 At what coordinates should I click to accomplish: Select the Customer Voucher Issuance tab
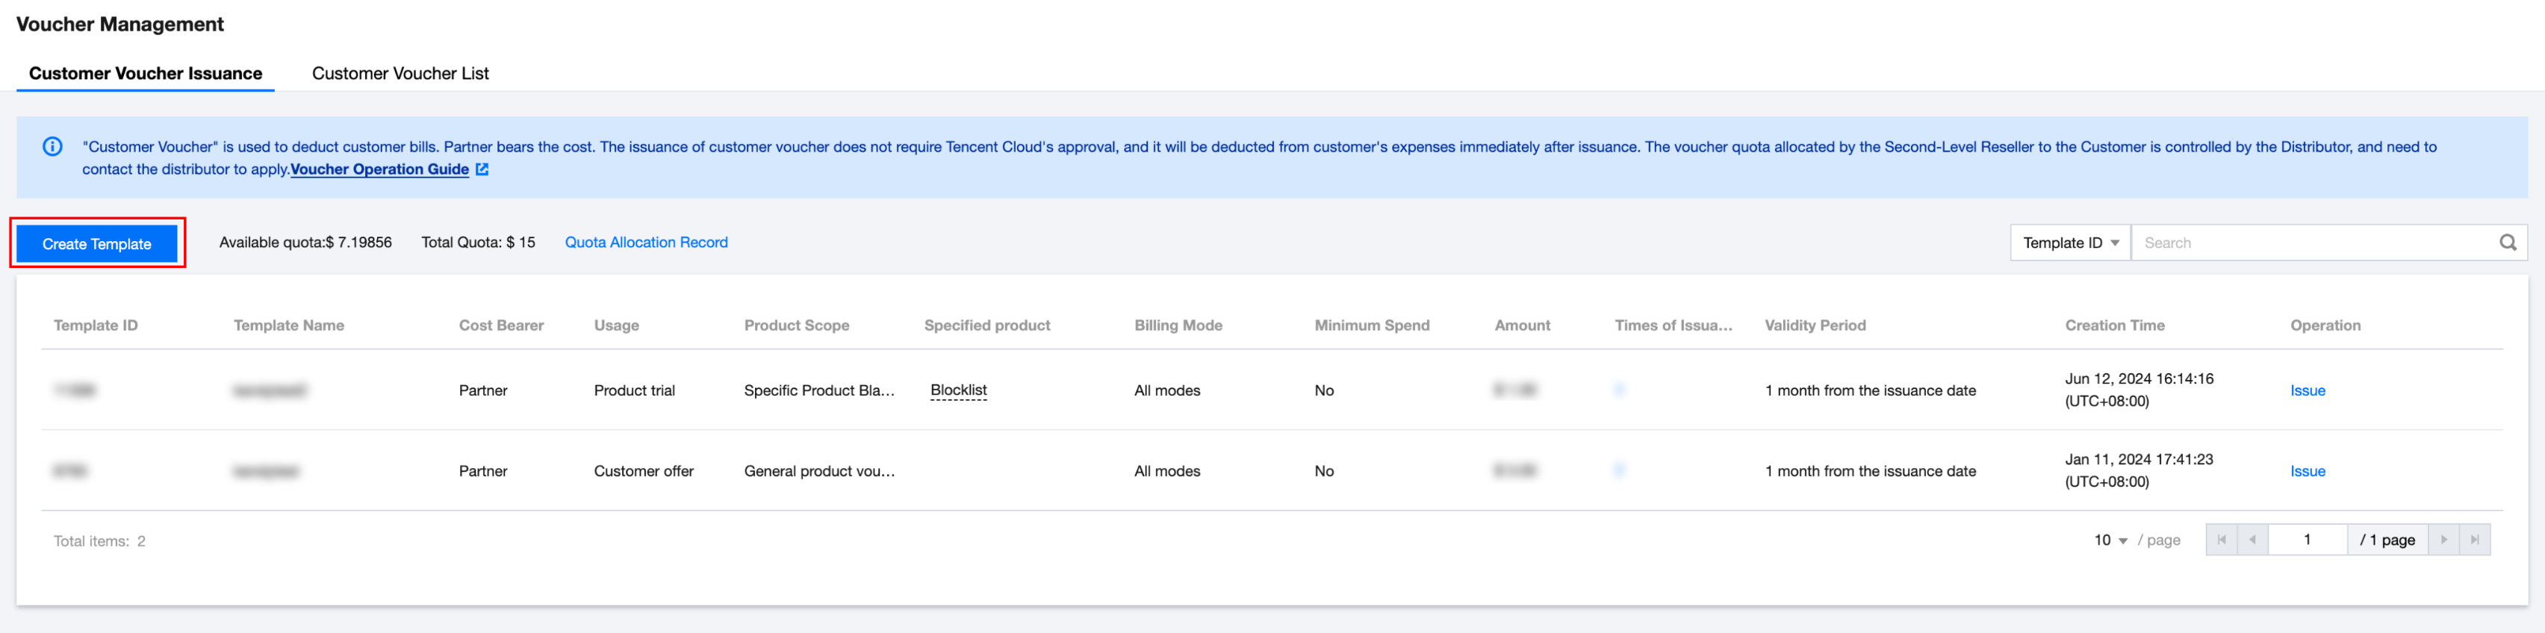(145, 74)
